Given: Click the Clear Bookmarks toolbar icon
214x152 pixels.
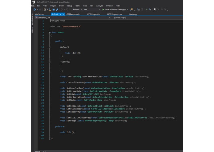Looking at the screenshot, I should [x=165, y=10].
